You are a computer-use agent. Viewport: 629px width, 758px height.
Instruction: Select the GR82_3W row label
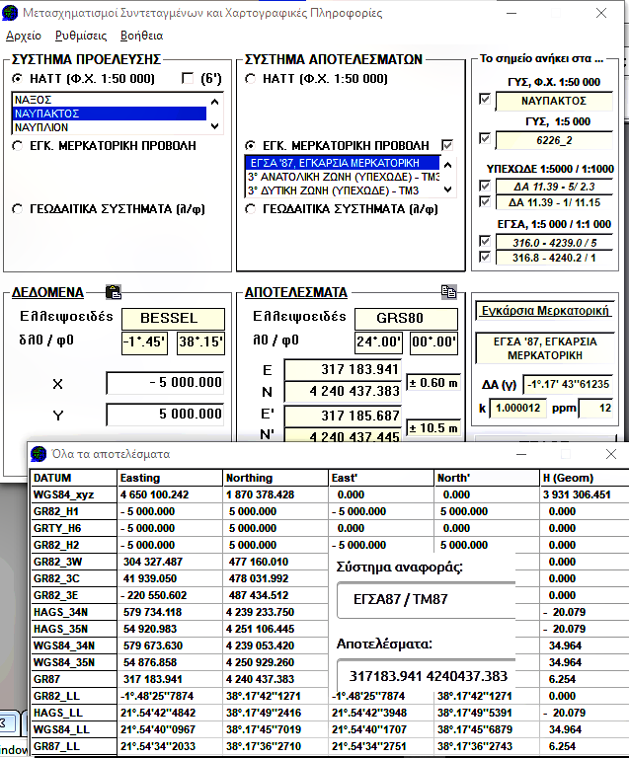point(73,562)
